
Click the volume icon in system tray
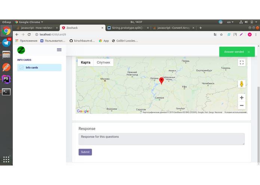[x=246, y=22]
